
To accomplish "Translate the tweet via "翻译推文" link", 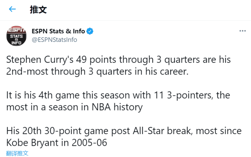I will [x=17, y=153].
